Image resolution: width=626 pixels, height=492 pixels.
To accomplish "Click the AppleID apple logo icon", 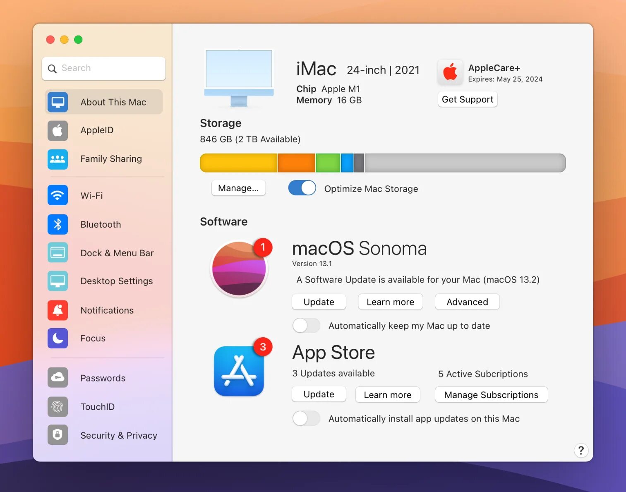I will (x=58, y=130).
